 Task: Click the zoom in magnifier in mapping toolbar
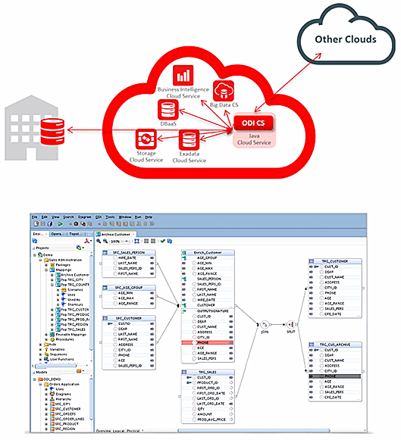99,241
